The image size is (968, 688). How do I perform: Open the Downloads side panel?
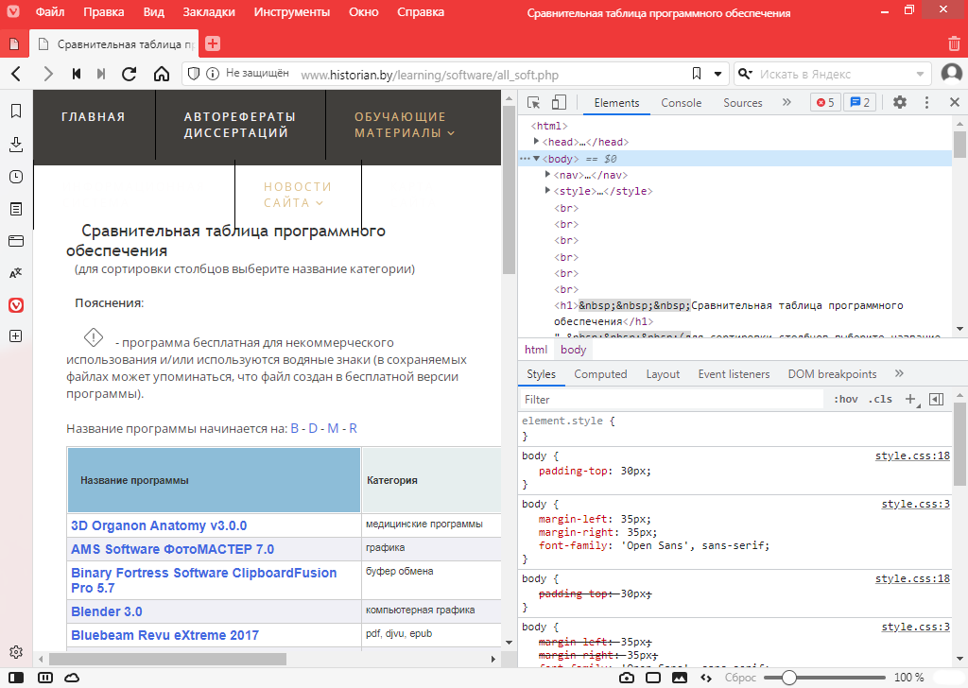pyautogui.click(x=16, y=144)
